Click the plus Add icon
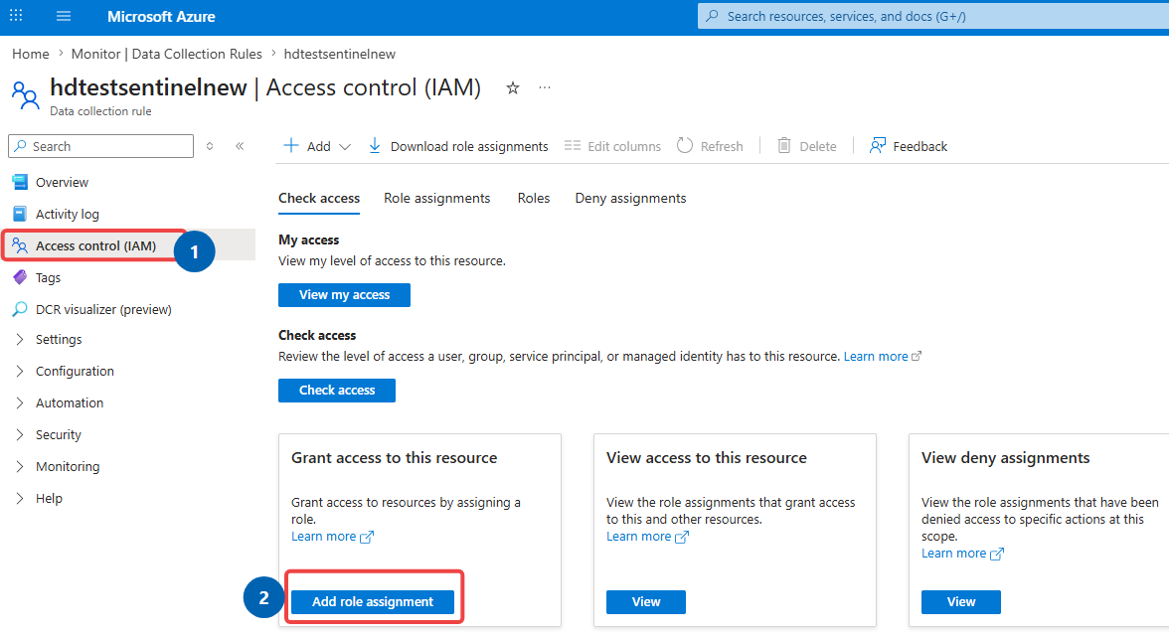 pyautogui.click(x=291, y=145)
